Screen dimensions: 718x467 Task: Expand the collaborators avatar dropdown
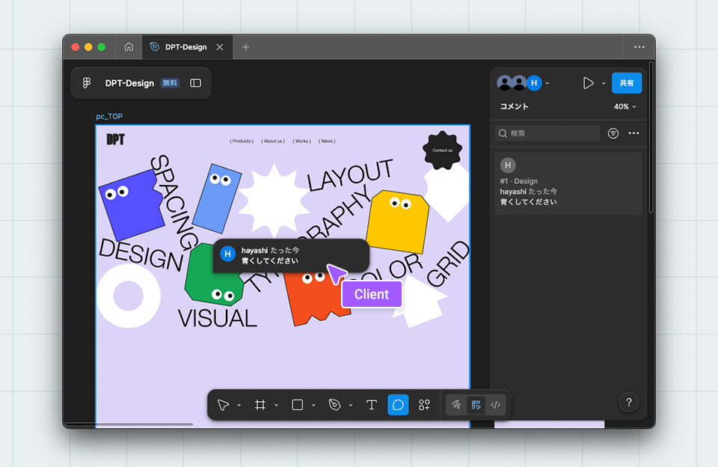tap(547, 83)
